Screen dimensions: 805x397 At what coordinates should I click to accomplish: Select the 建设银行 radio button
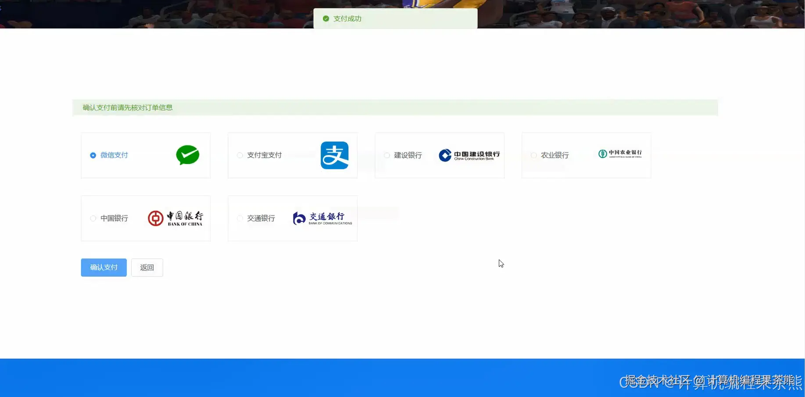click(386, 155)
